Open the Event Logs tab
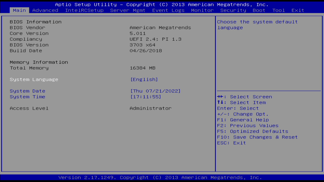 tap(168, 10)
